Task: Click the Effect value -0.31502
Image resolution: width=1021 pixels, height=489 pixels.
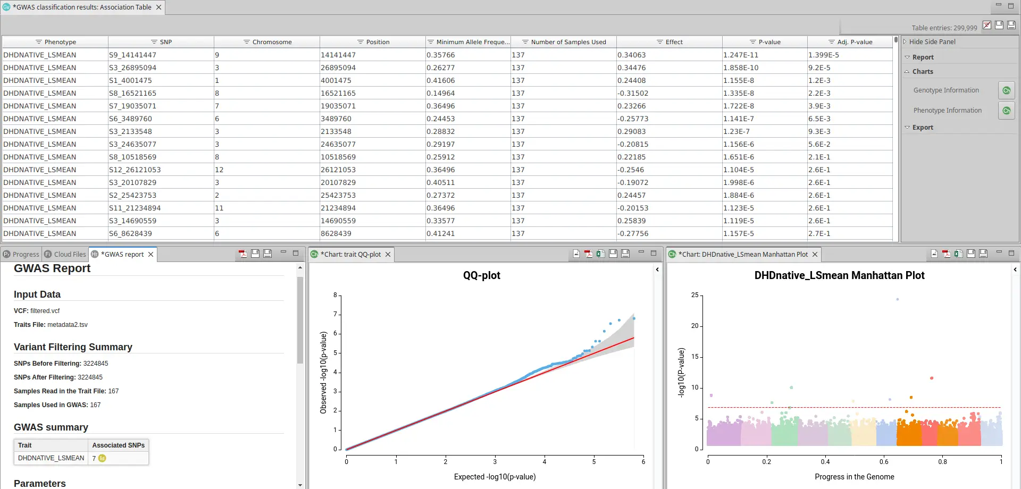Action: tap(669, 93)
